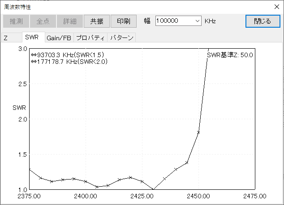Click the lowest SWR point near 2430 MHz
284x205 pixels.
153,189
